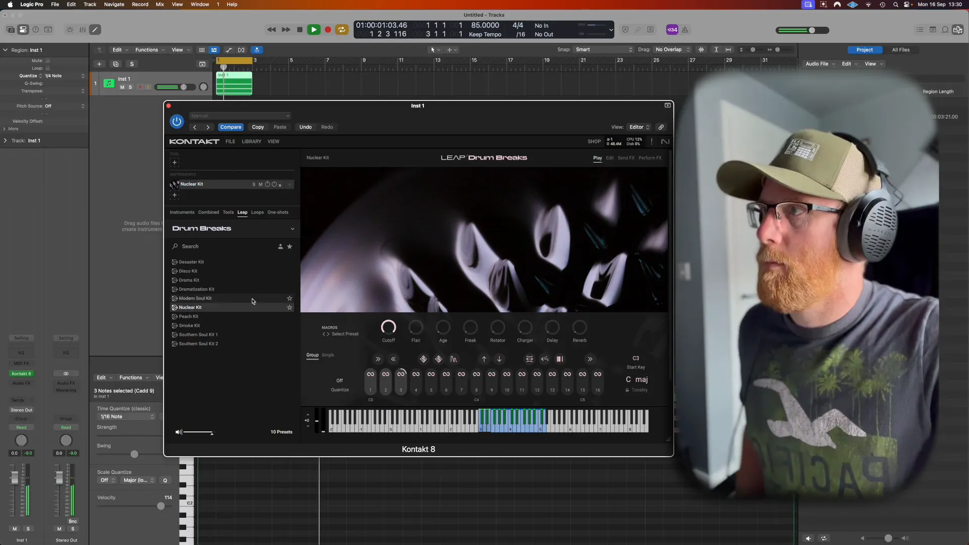Switch to the Single loop mode
969x545 pixels.
(328, 355)
